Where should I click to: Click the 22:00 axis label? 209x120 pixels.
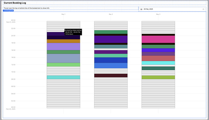[13, 28]
